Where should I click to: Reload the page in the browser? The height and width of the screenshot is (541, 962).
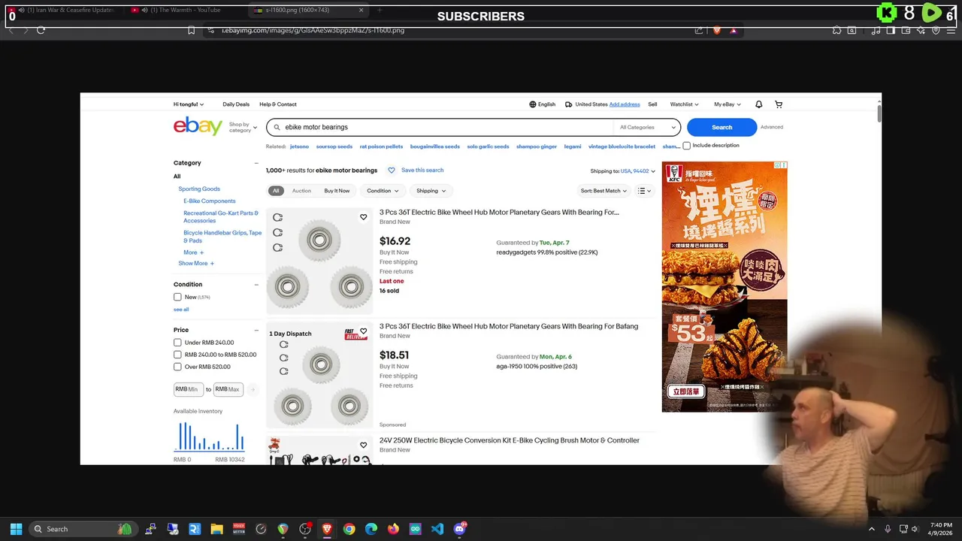(x=41, y=30)
